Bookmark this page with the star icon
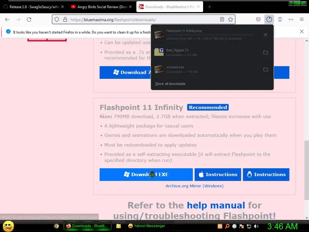309x232 pixels. coord(230,20)
